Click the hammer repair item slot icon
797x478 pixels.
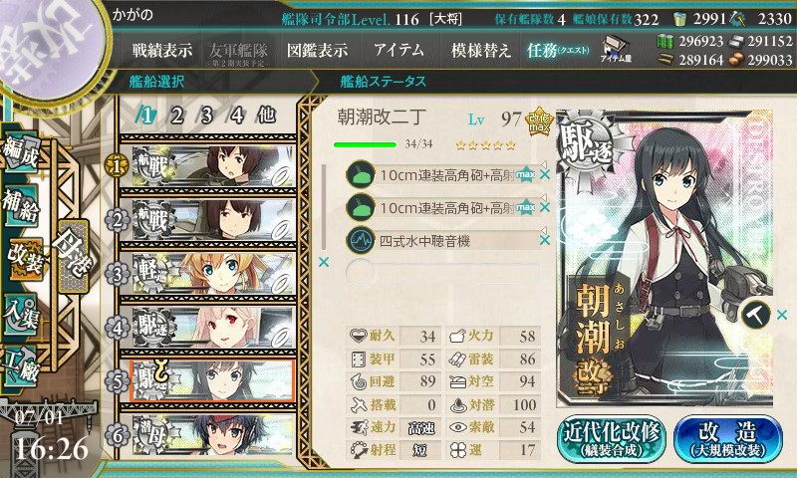click(x=756, y=315)
